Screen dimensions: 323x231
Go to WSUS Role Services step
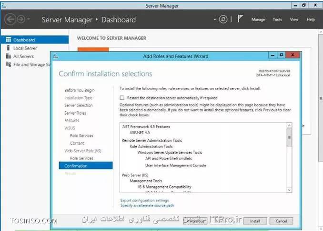[x=81, y=136]
